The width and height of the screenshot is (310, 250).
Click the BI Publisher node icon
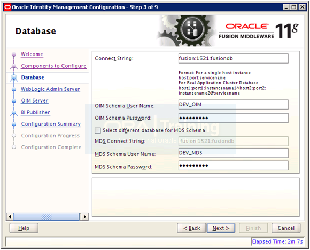[x=14, y=113]
